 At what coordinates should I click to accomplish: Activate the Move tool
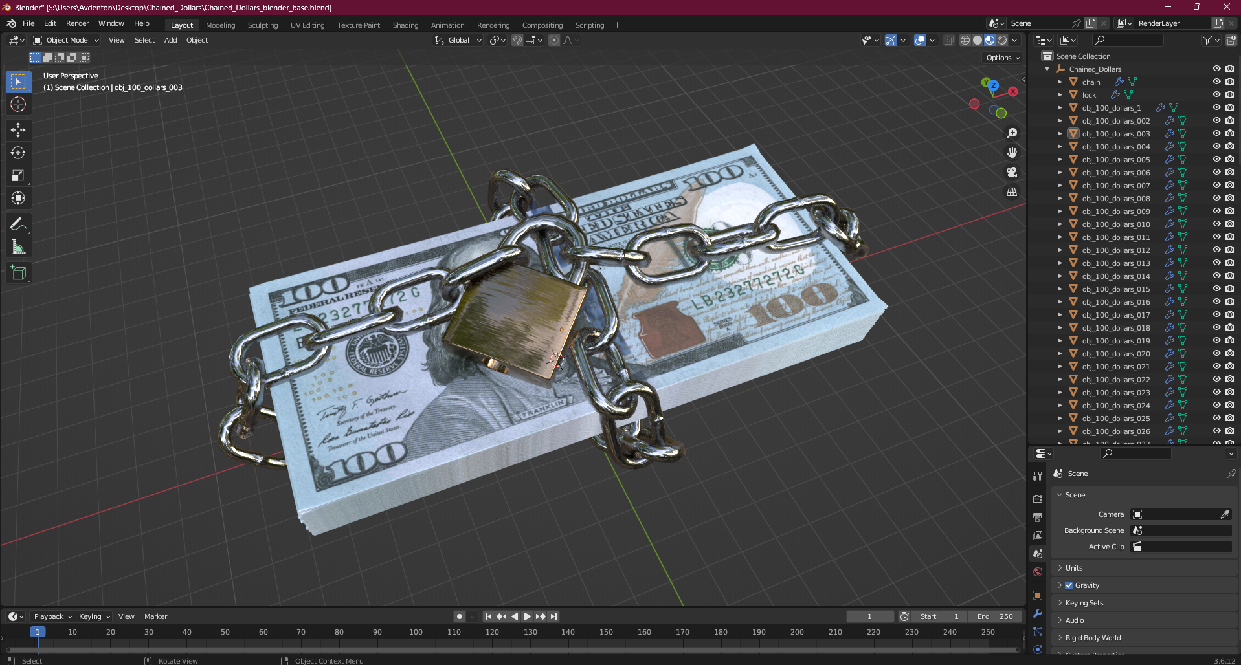tap(18, 130)
